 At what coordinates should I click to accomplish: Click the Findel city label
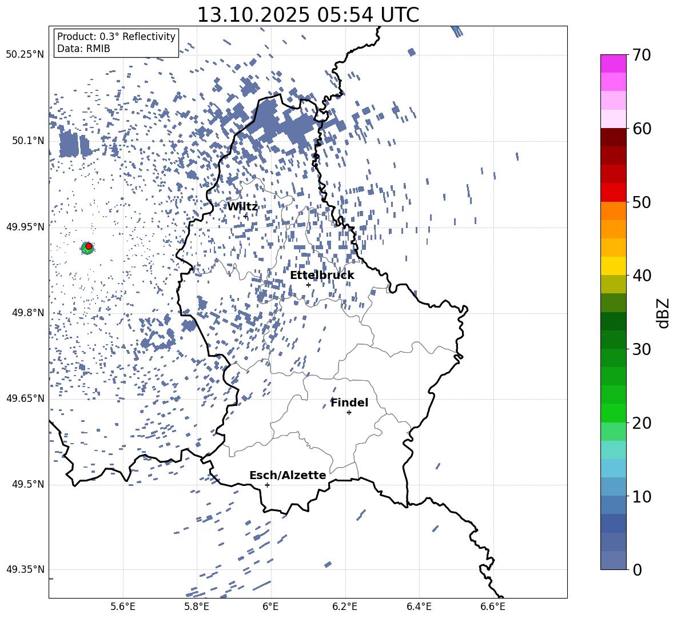pos(349,402)
